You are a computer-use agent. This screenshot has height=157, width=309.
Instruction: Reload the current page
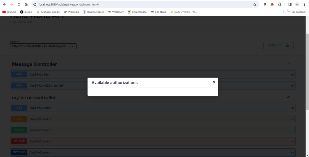pyautogui.click(x=19, y=4)
